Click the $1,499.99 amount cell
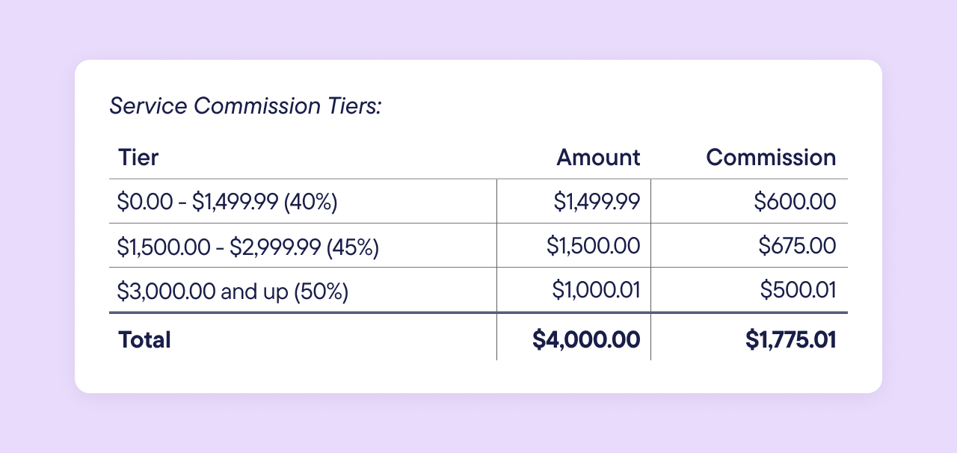The height and width of the screenshot is (453, 957). 597,202
